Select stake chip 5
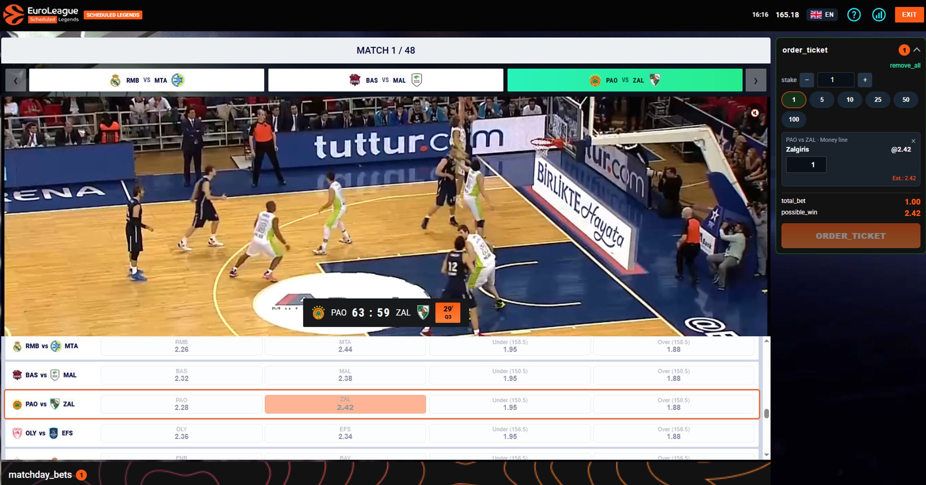The image size is (926, 485). (x=822, y=100)
